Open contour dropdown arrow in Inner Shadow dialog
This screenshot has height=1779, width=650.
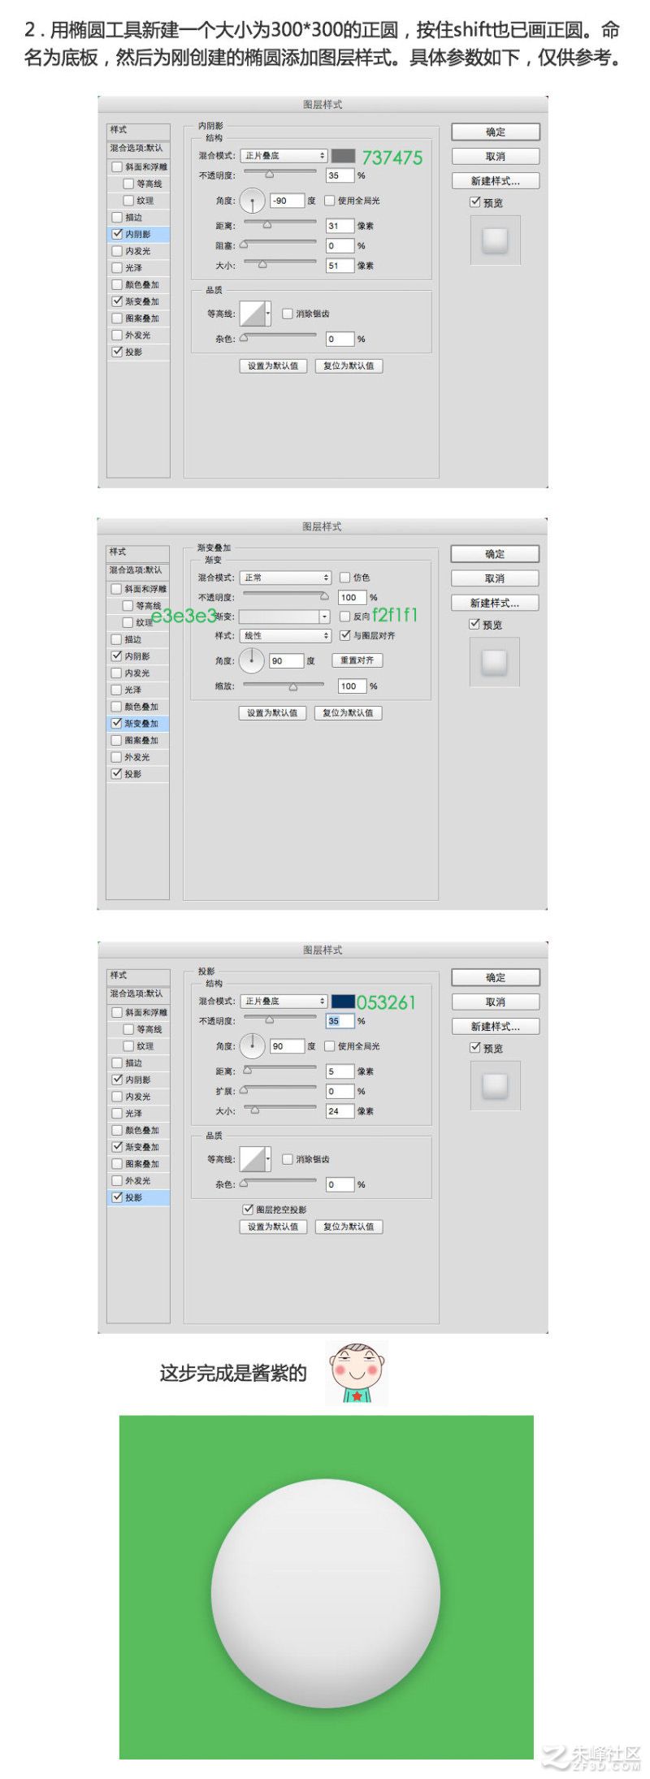268,314
